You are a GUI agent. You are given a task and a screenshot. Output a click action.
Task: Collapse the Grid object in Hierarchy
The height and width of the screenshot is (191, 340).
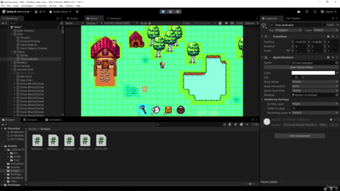point(12,34)
